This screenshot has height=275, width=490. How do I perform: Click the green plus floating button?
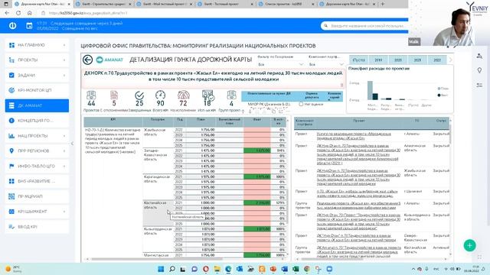pyautogui.click(x=469, y=246)
